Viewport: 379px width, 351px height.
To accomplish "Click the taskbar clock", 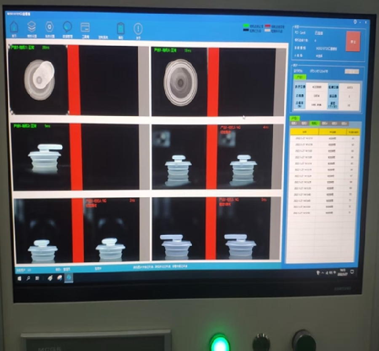I will coord(343,272).
